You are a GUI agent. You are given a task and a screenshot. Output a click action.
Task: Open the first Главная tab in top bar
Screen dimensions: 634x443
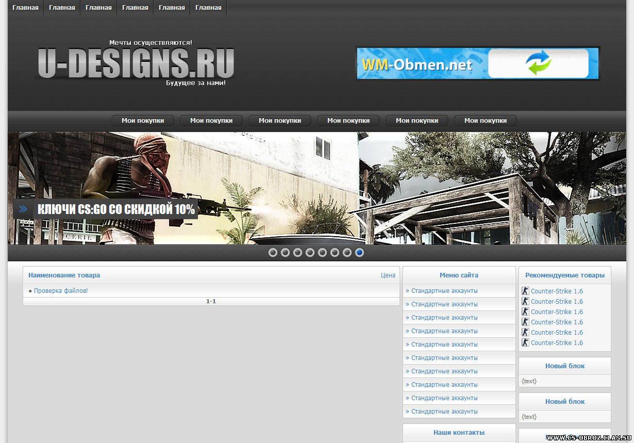tap(25, 8)
